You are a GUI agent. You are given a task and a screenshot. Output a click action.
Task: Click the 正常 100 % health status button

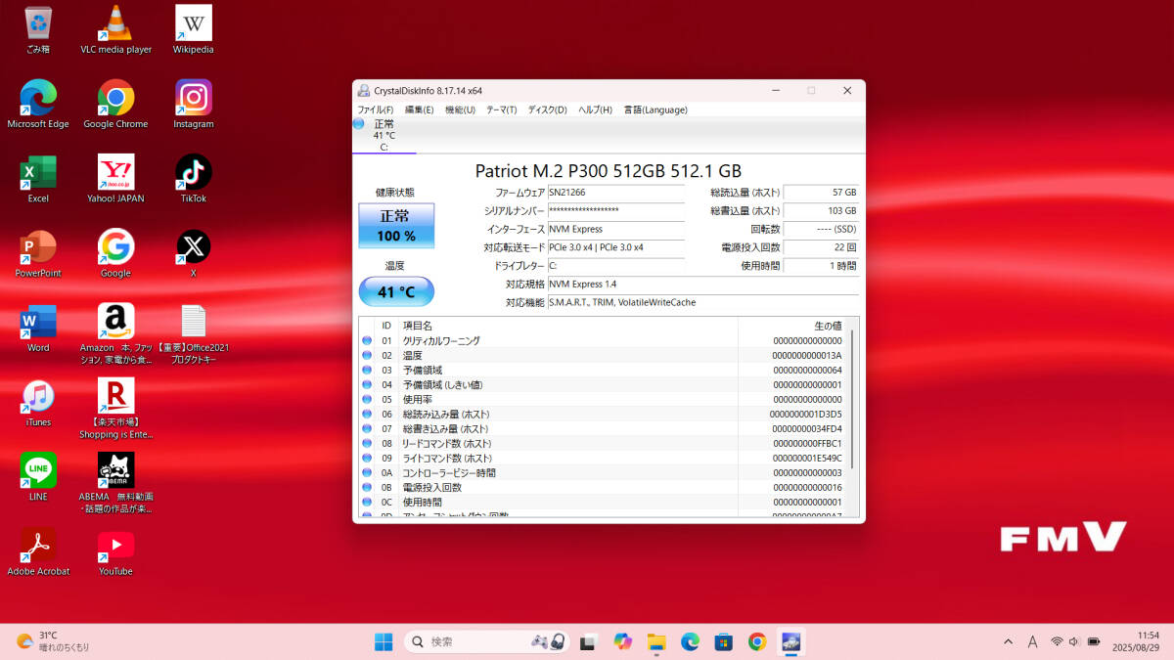pos(396,226)
